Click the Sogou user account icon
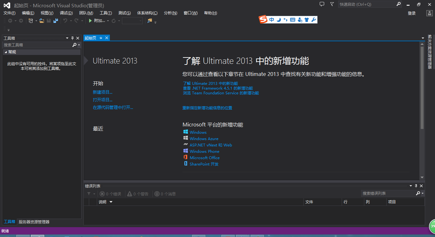Image resolution: width=435 pixels, height=237 pixels. [300, 20]
